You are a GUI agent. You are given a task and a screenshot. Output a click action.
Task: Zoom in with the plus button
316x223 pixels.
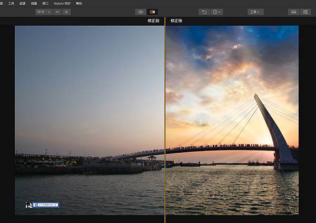pyautogui.click(x=66, y=12)
